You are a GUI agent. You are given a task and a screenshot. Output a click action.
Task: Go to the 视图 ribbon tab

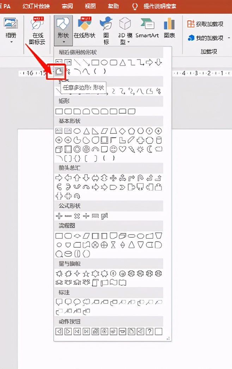(90, 6)
